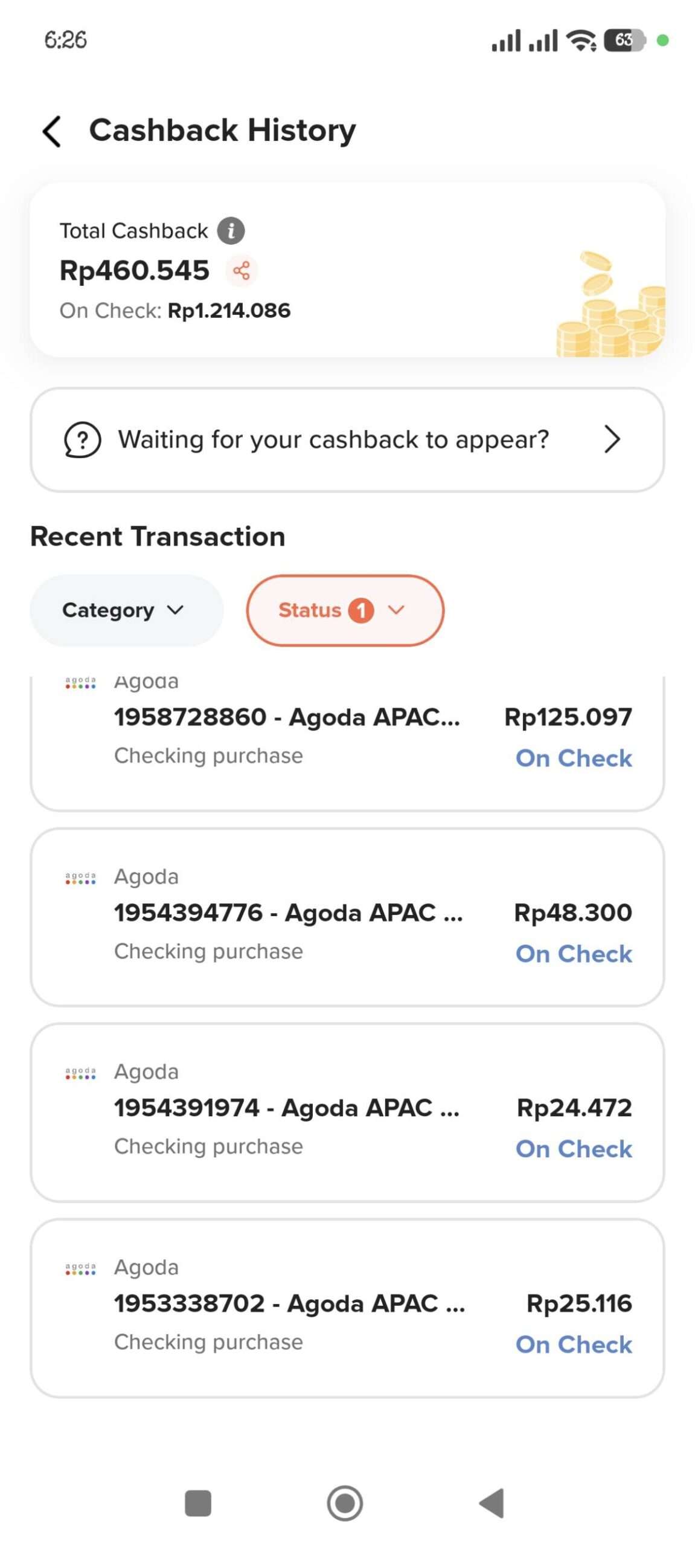Expand the Waiting for cashback chevron
The width and height of the screenshot is (695, 1547).
click(x=612, y=439)
